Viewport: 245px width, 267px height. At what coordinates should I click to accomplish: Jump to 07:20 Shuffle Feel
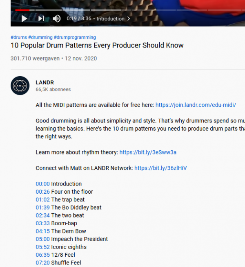coord(42,263)
